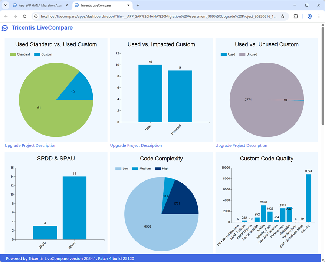Image resolution: width=325 pixels, height=262 pixels.
Task: Go back using the back arrow
Action: click(6, 16)
